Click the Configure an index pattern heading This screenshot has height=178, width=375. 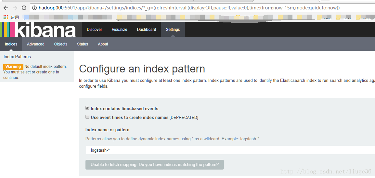pos(142,69)
